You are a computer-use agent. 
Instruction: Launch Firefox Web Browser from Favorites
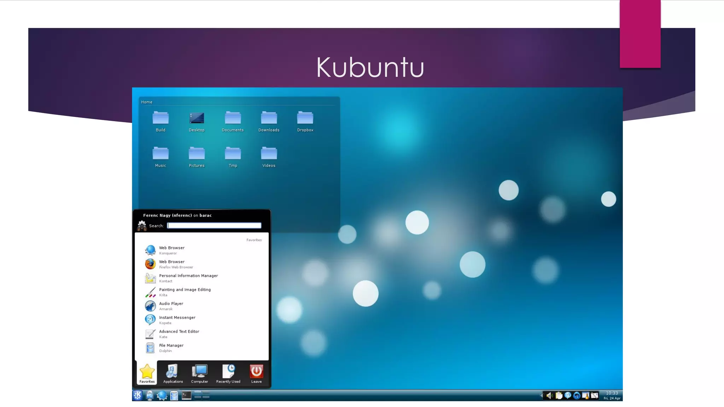202,264
